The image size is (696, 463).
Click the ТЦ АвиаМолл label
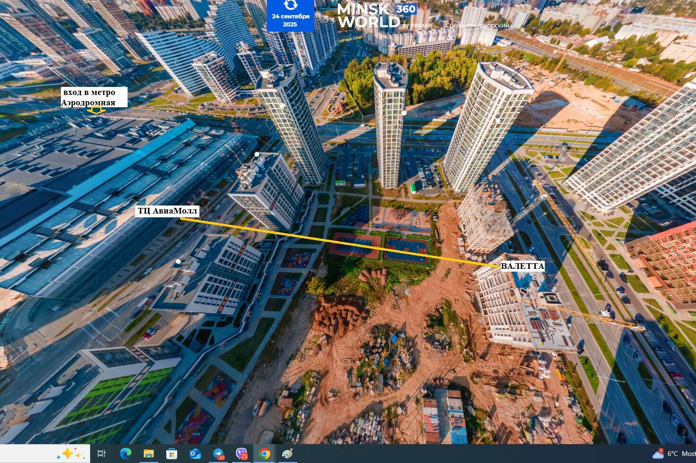(x=167, y=211)
